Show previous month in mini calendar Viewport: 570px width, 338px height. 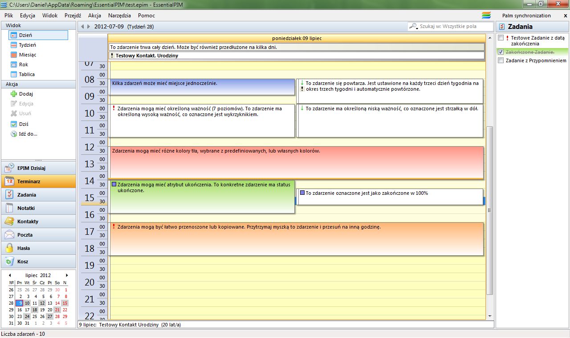click(x=10, y=275)
